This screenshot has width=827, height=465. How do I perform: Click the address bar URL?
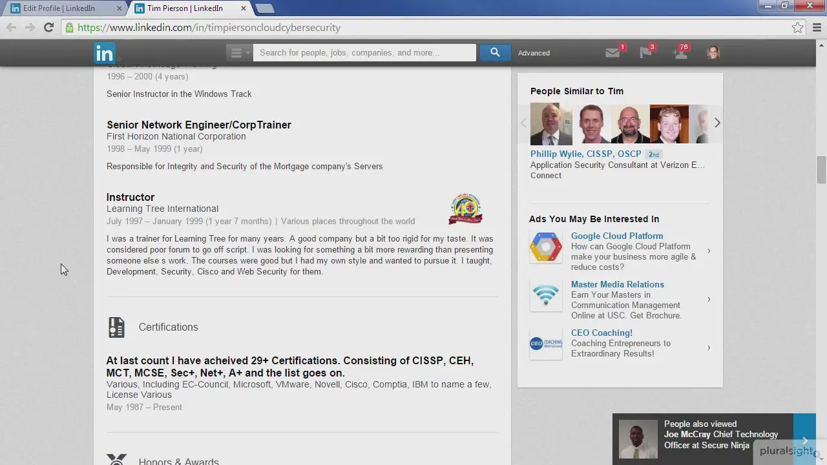(x=209, y=28)
